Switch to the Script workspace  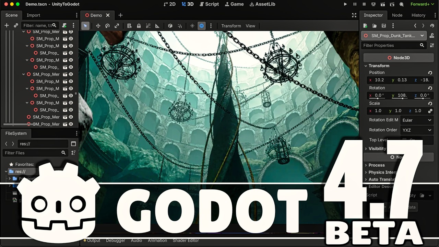(x=209, y=4)
